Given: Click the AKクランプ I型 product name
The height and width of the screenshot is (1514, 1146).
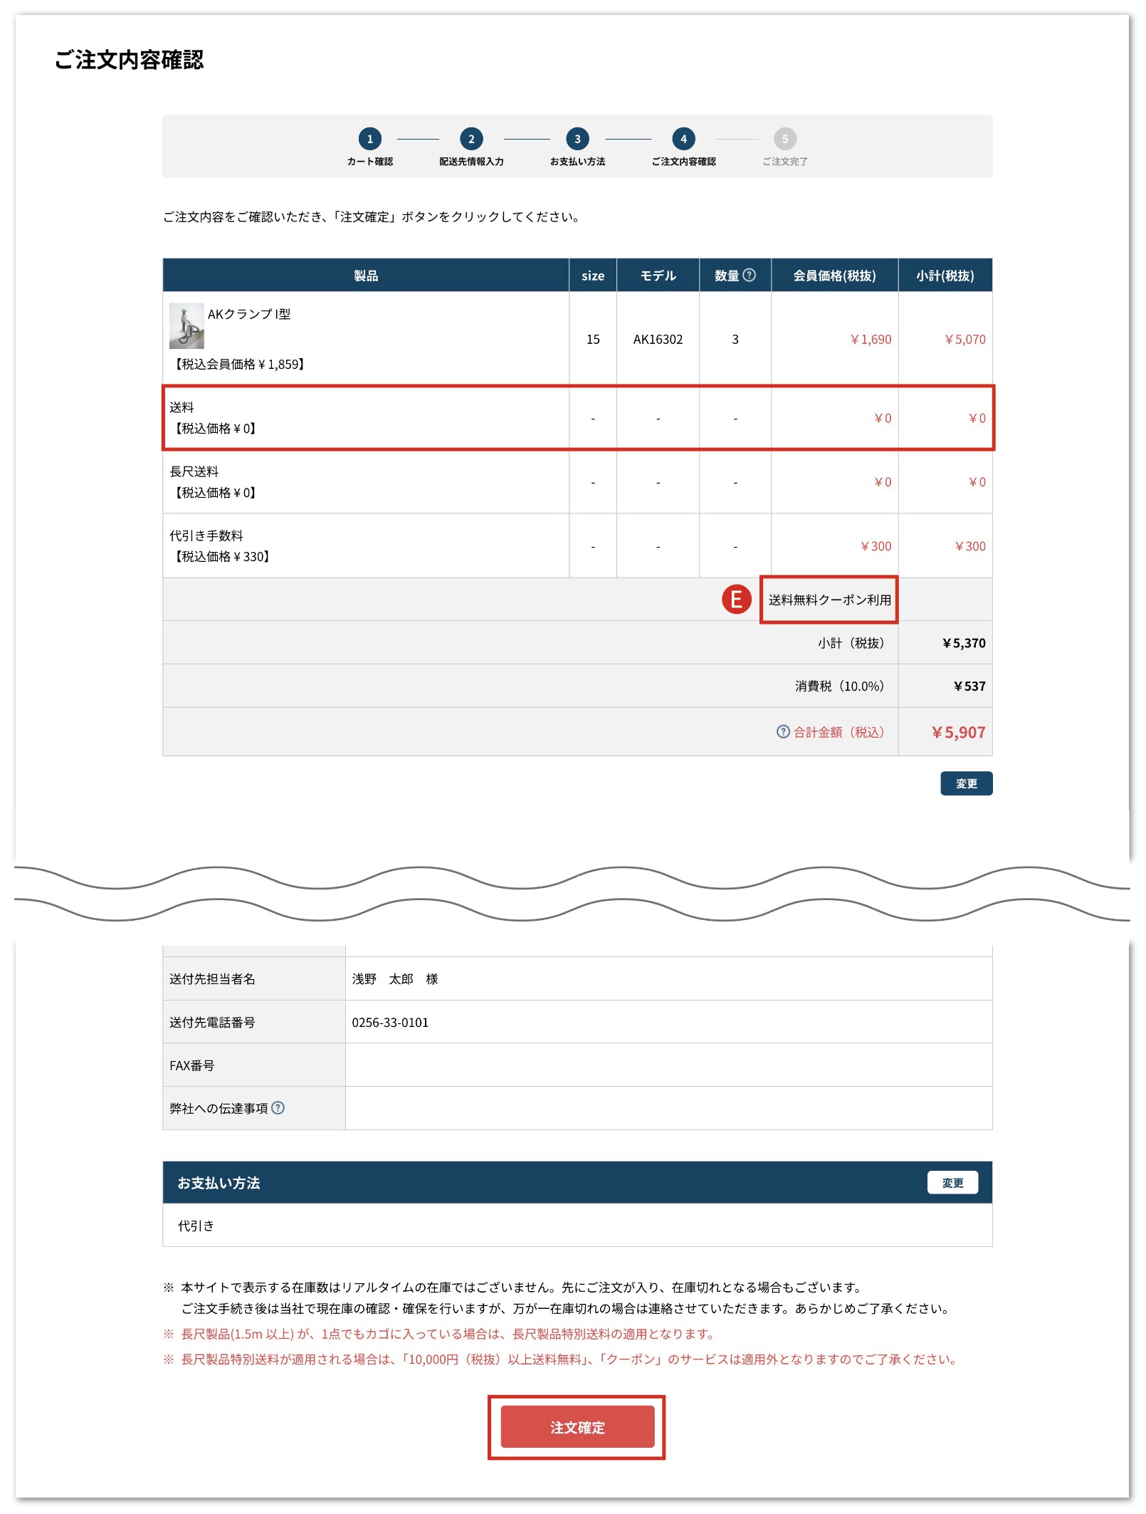Looking at the screenshot, I should pos(249,314).
